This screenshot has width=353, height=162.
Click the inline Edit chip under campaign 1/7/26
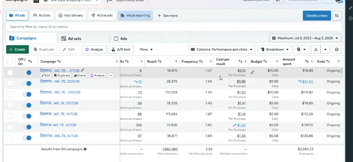46,76
